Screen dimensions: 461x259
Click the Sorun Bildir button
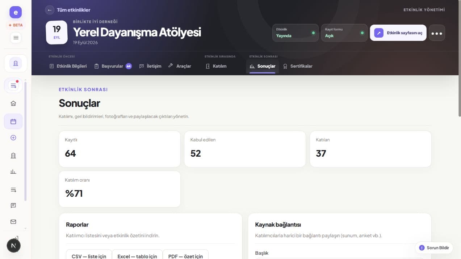point(434,248)
